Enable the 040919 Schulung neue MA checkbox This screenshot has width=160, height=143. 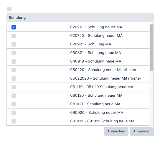[x=14, y=61]
